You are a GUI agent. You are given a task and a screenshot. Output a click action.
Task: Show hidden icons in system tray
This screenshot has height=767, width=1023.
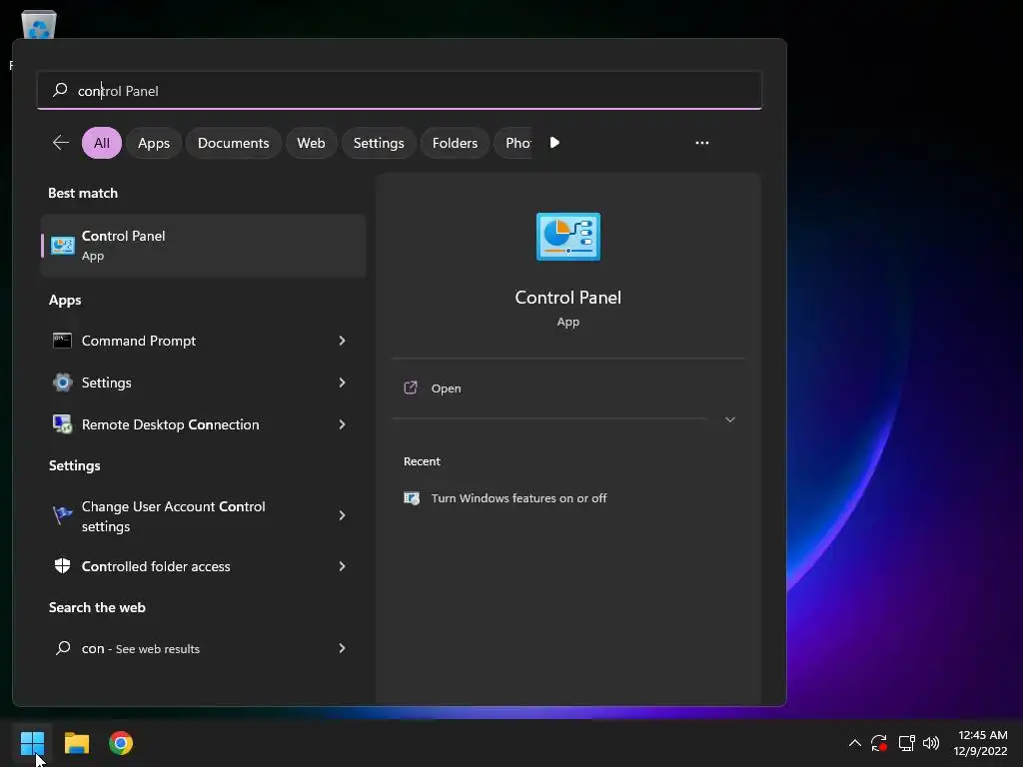tap(855, 743)
